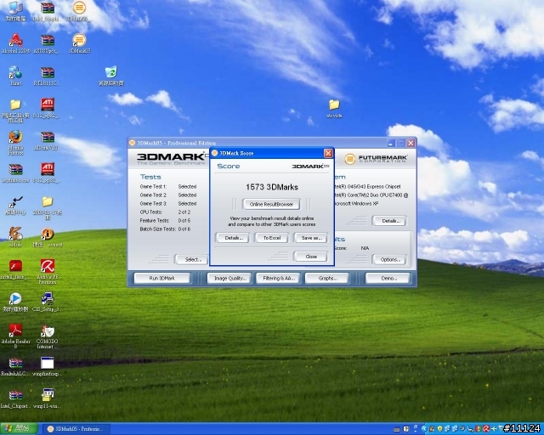Screen dimensions: 544x435
Task: Select the RTL8111C archive icon
Action: [48, 76]
